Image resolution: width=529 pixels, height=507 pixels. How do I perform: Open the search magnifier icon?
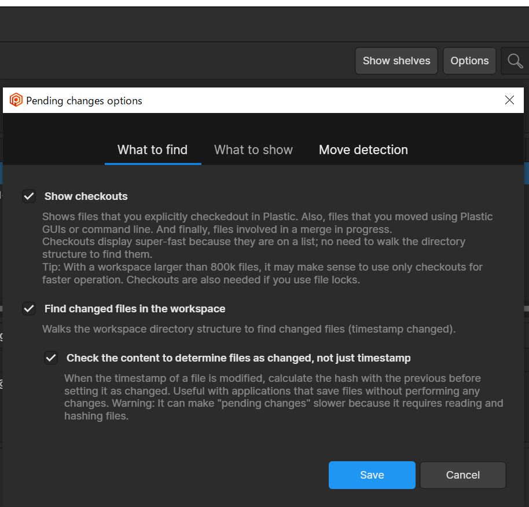(515, 61)
